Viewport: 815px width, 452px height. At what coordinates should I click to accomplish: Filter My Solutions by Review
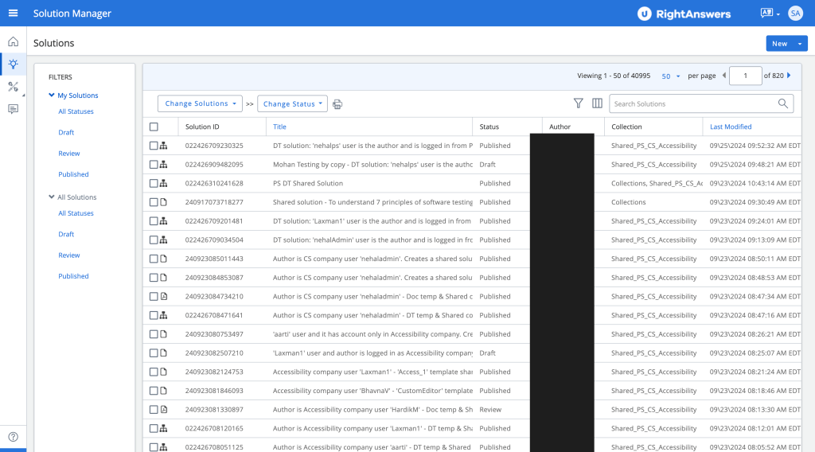pyautogui.click(x=69, y=154)
